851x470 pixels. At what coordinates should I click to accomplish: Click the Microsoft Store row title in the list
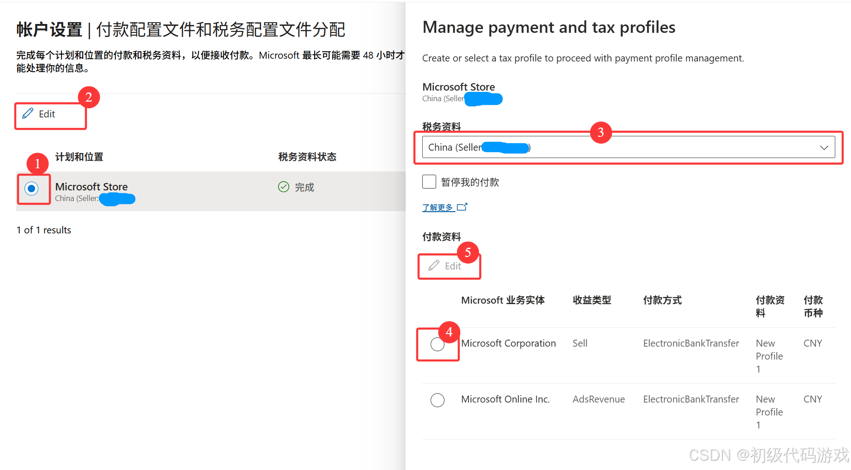pyautogui.click(x=91, y=187)
